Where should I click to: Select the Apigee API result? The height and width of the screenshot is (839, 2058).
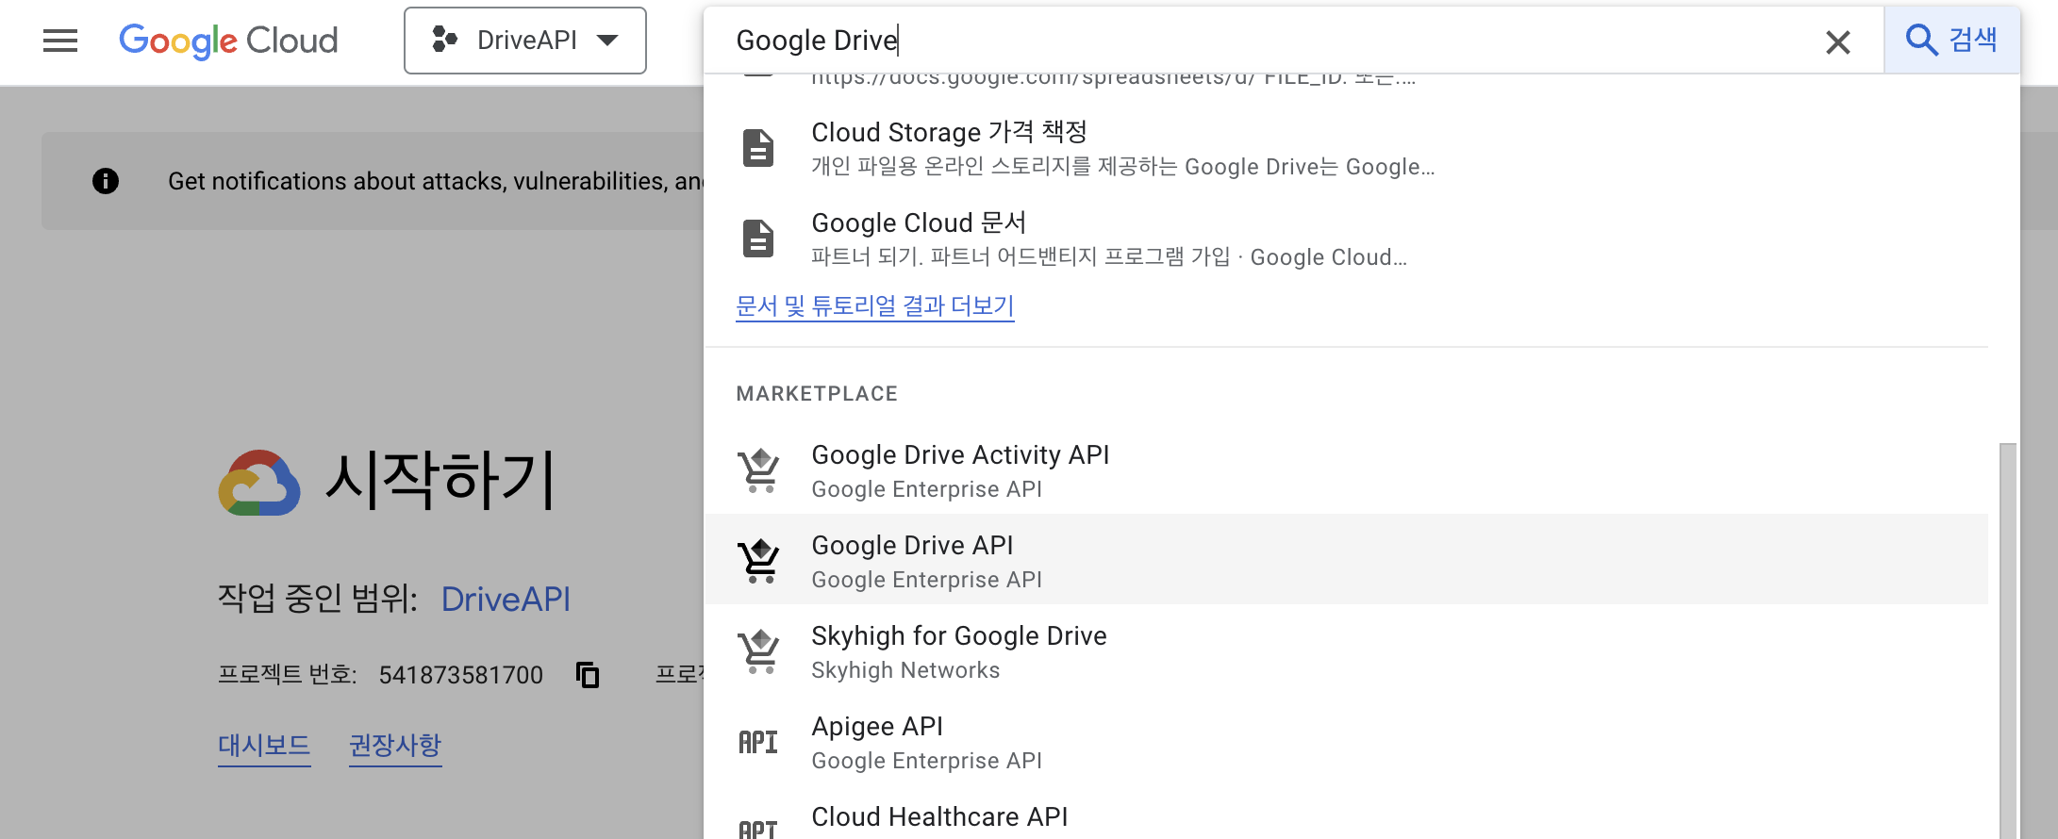[1346, 741]
